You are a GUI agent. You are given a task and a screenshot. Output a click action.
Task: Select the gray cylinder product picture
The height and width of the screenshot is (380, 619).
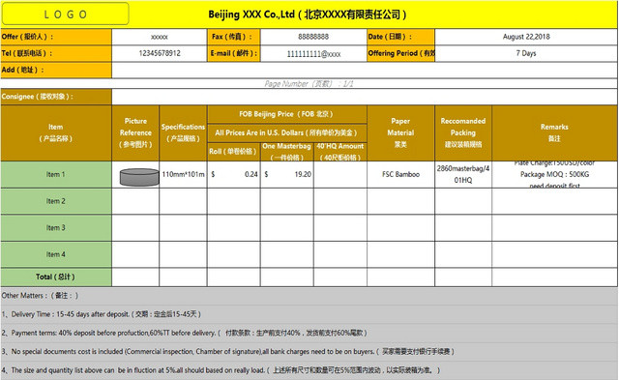[139, 177]
